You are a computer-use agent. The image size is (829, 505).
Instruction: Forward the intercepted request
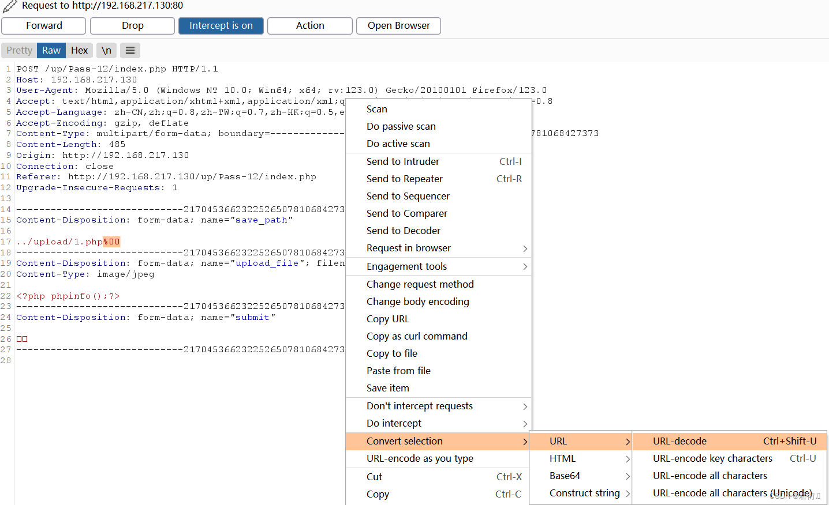coord(44,26)
